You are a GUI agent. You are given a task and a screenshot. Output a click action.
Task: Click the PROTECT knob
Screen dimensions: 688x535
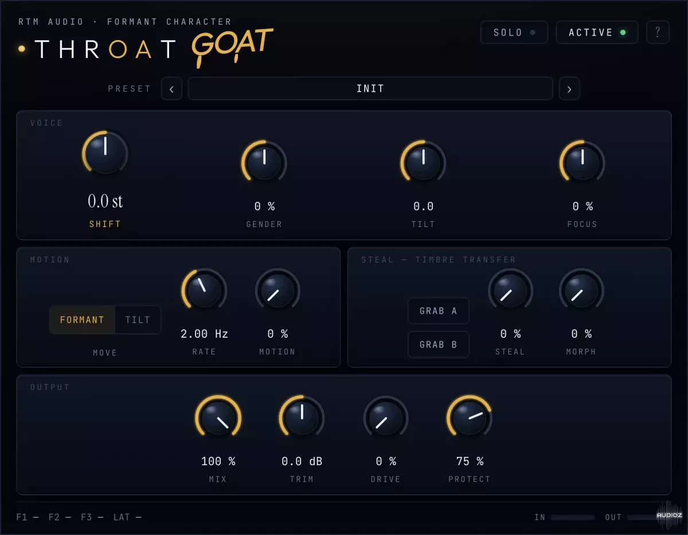pyautogui.click(x=470, y=417)
